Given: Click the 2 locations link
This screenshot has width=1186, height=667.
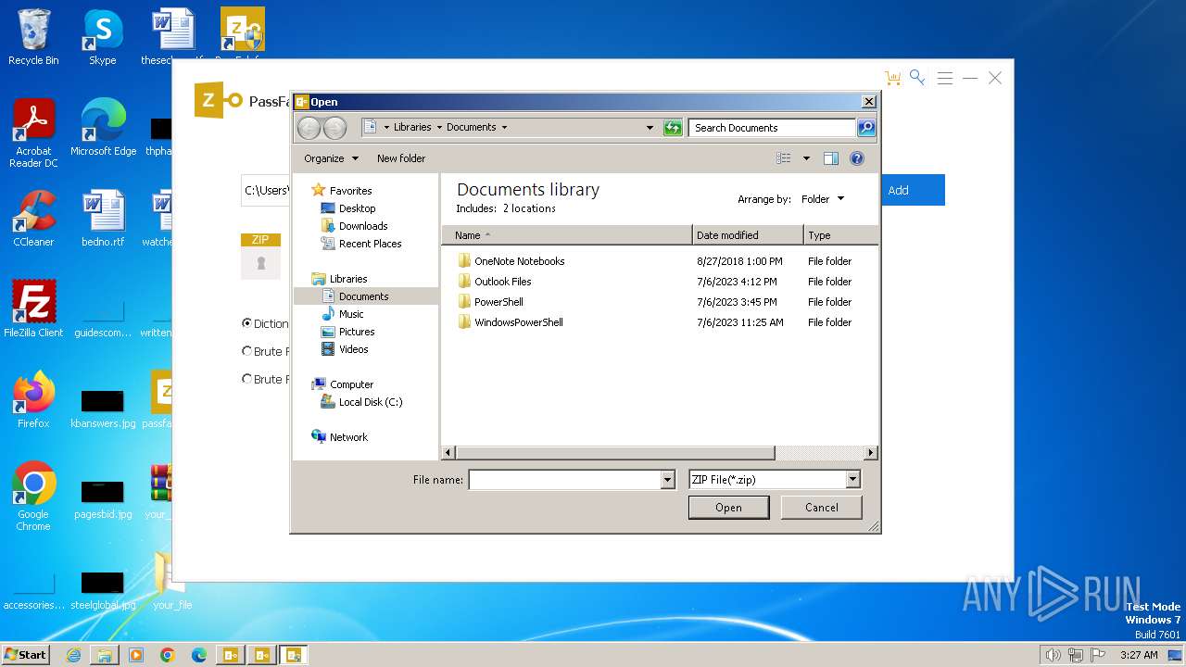Looking at the screenshot, I should pos(529,208).
